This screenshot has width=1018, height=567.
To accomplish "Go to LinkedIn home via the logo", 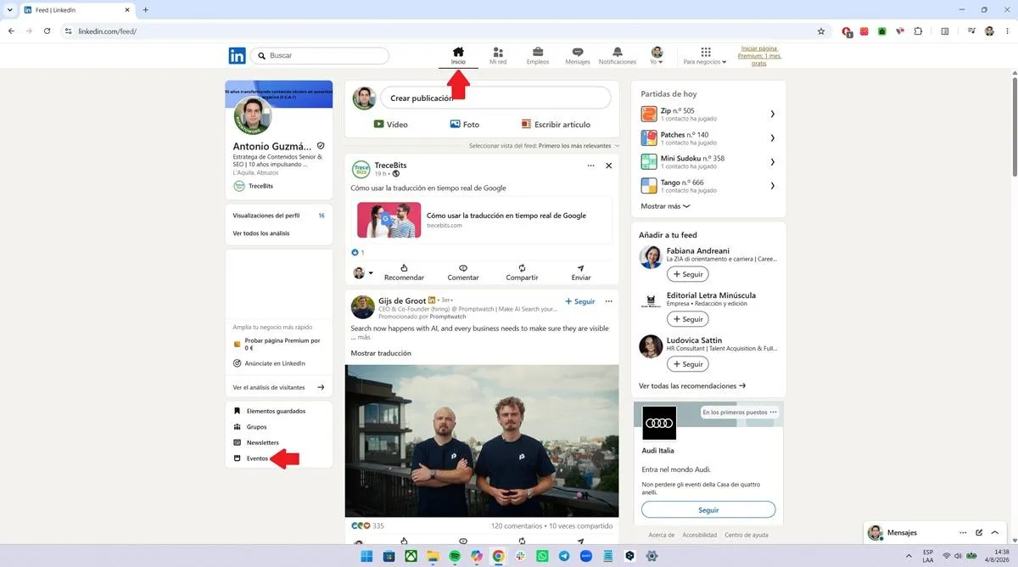I will 237,56.
